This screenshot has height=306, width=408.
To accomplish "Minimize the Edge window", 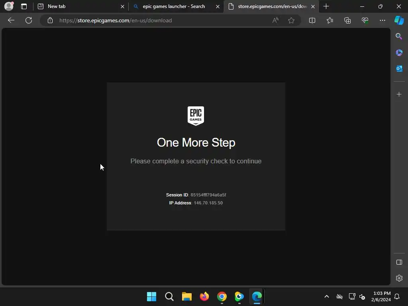I will (x=362, y=6).
